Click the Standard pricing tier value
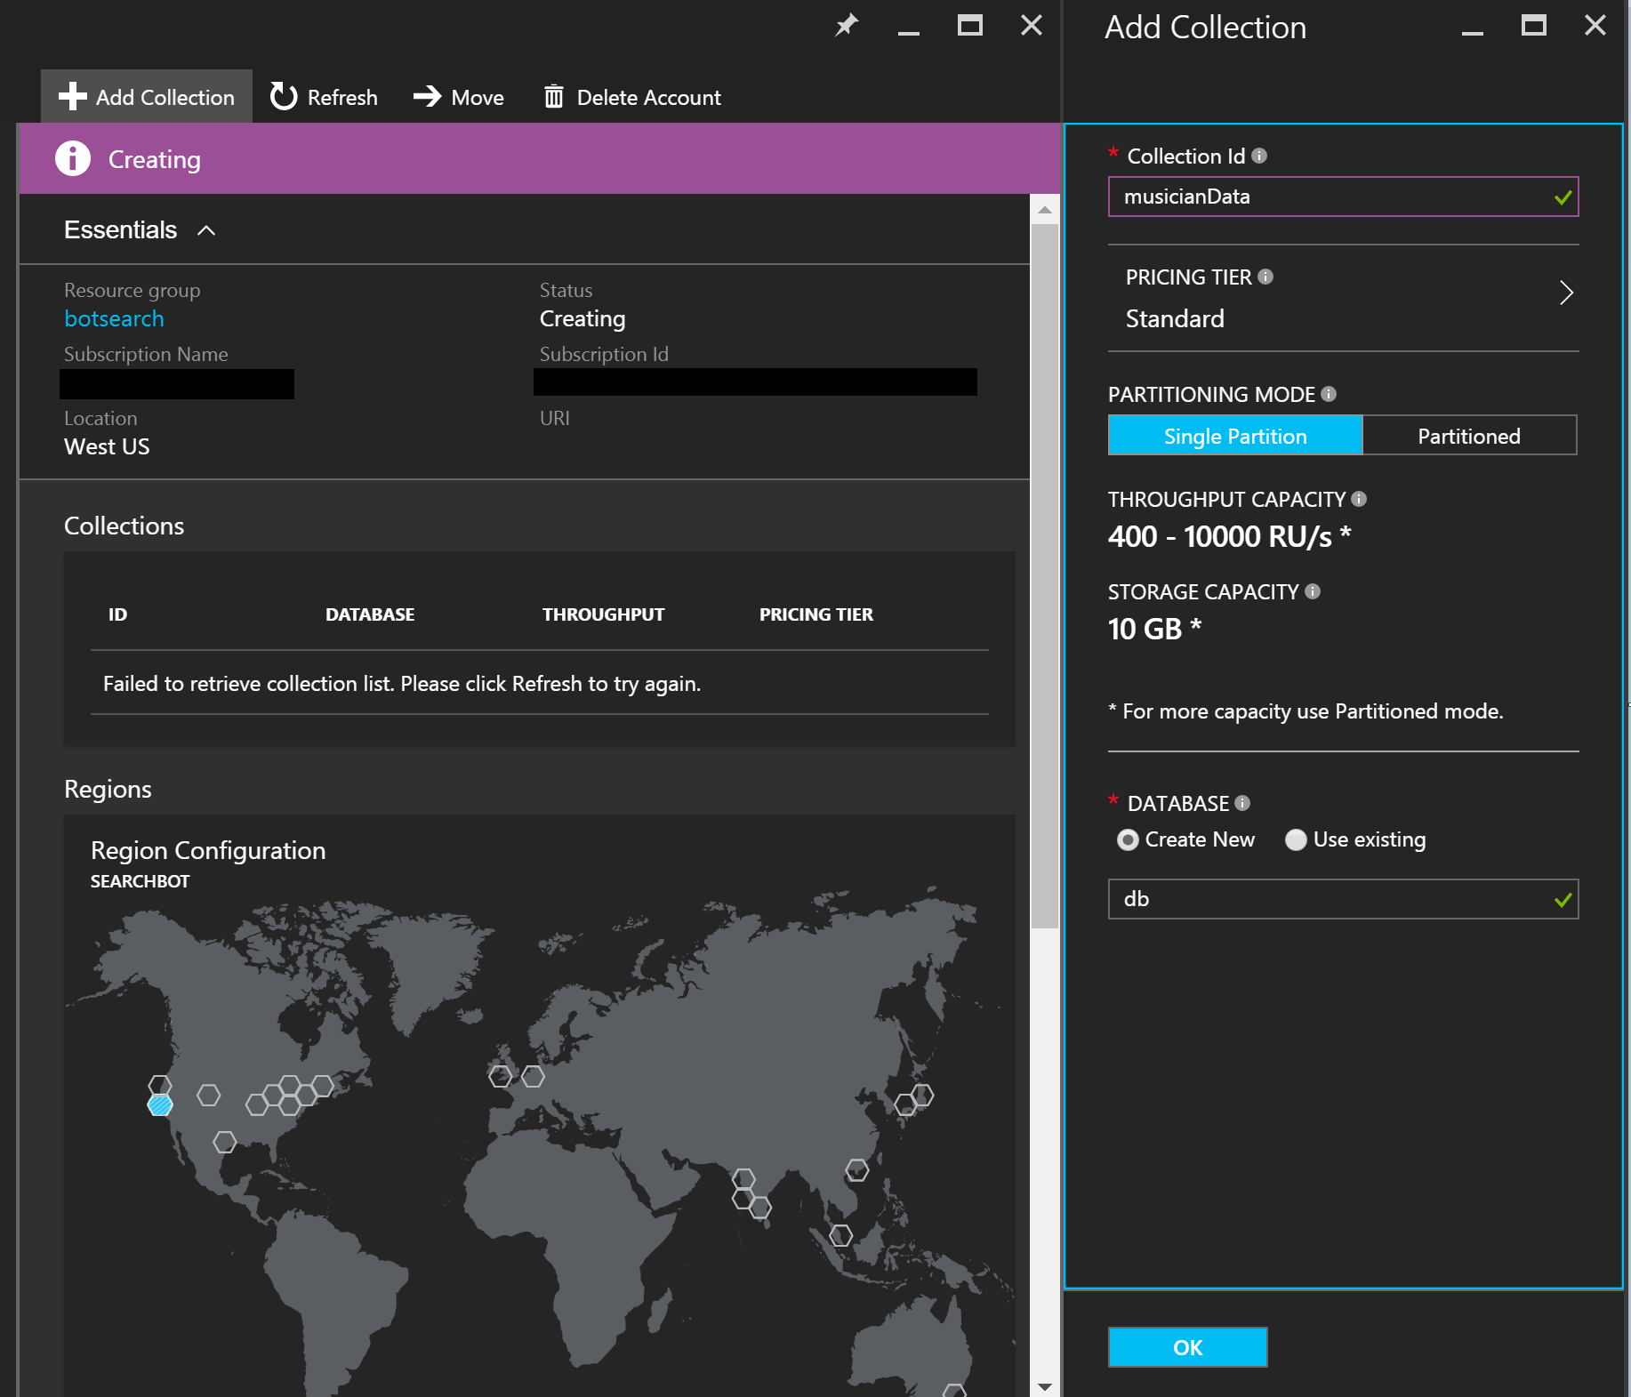 click(x=1175, y=318)
